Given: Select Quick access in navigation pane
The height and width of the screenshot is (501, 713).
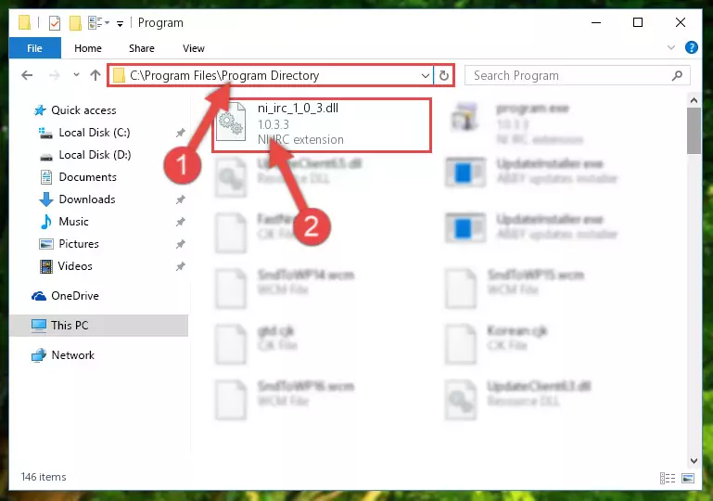Looking at the screenshot, I should (83, 110).
